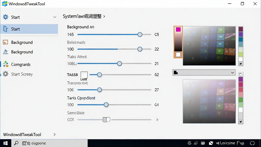Select the highlighted Start sidebar item
The height and width of the screenshot is (147, 261).
(29, 29)
